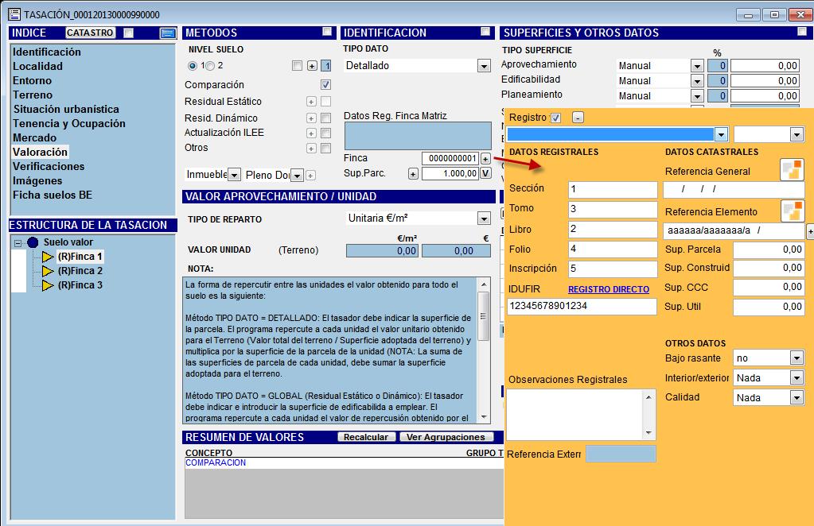Select (R)Finca 2 in structure tree
The height and width of the screenshot is (526, 814).
coord(80,270)
